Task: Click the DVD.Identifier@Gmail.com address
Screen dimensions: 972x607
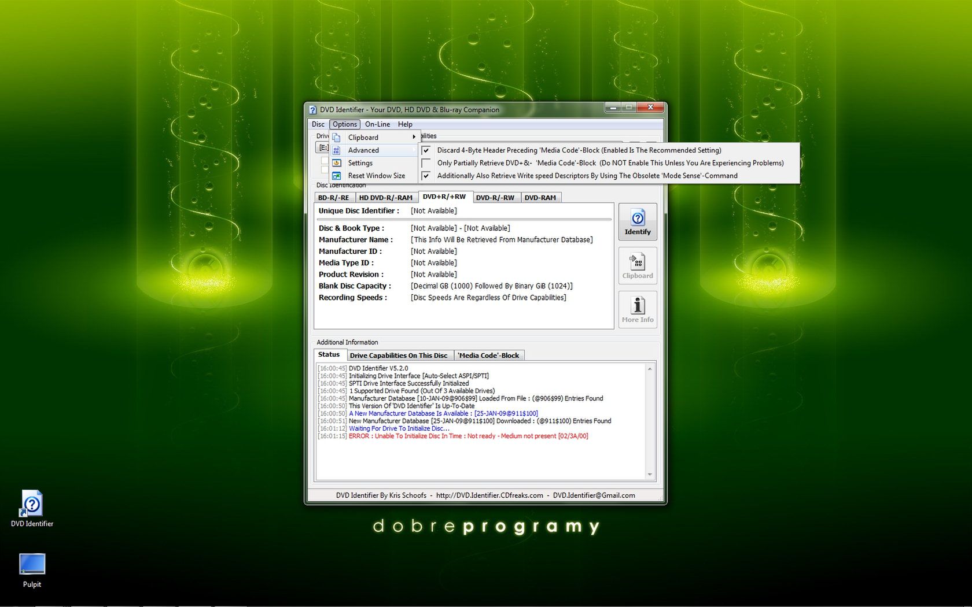Action: 594,495
